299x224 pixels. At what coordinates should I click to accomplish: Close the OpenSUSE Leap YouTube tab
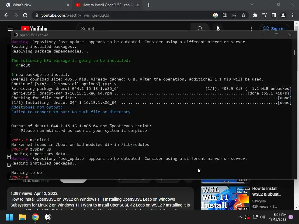[138, 5]
